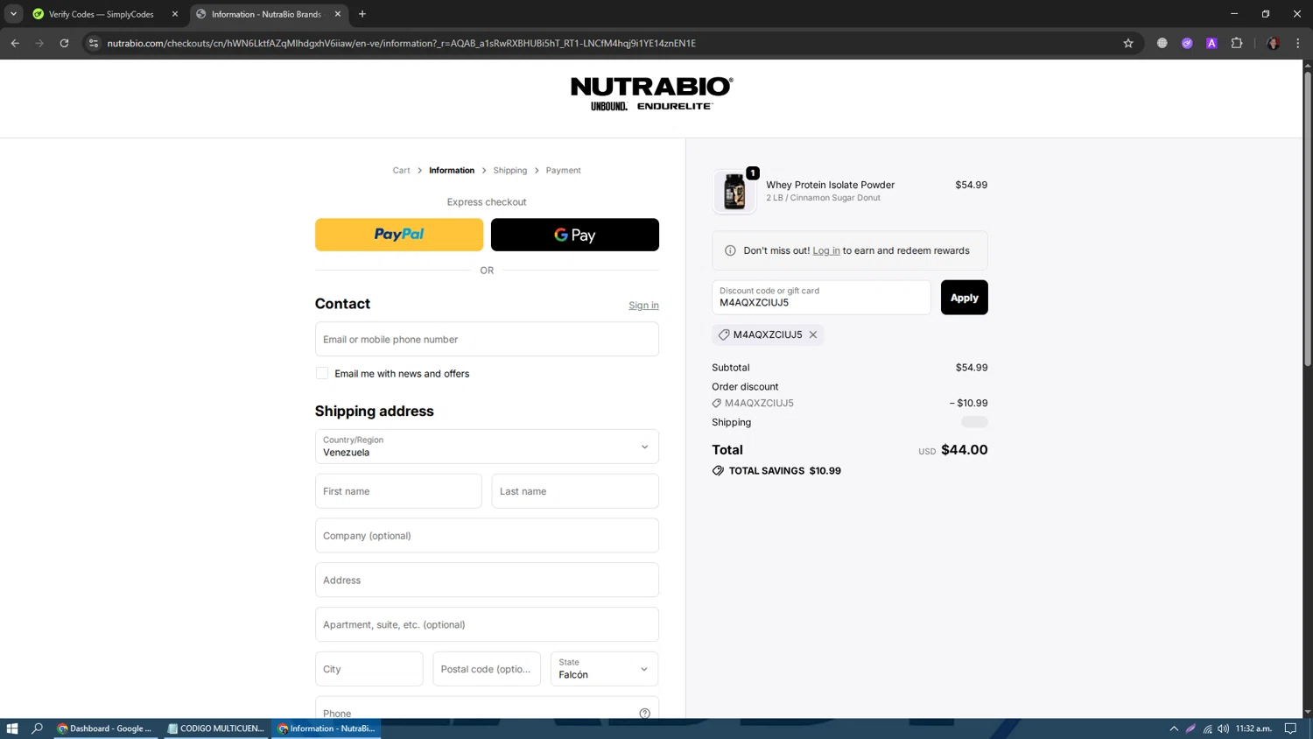Check Email me with news and offers
1313x739 pixels.
click(322, 373)
